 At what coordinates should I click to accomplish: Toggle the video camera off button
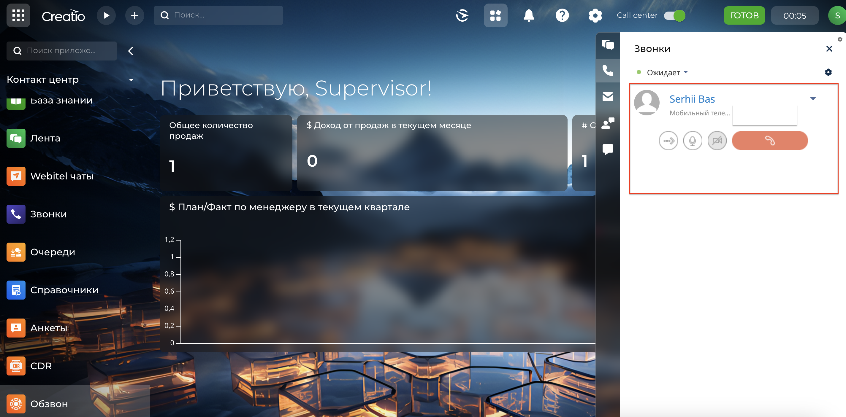(x=717, y=141)
